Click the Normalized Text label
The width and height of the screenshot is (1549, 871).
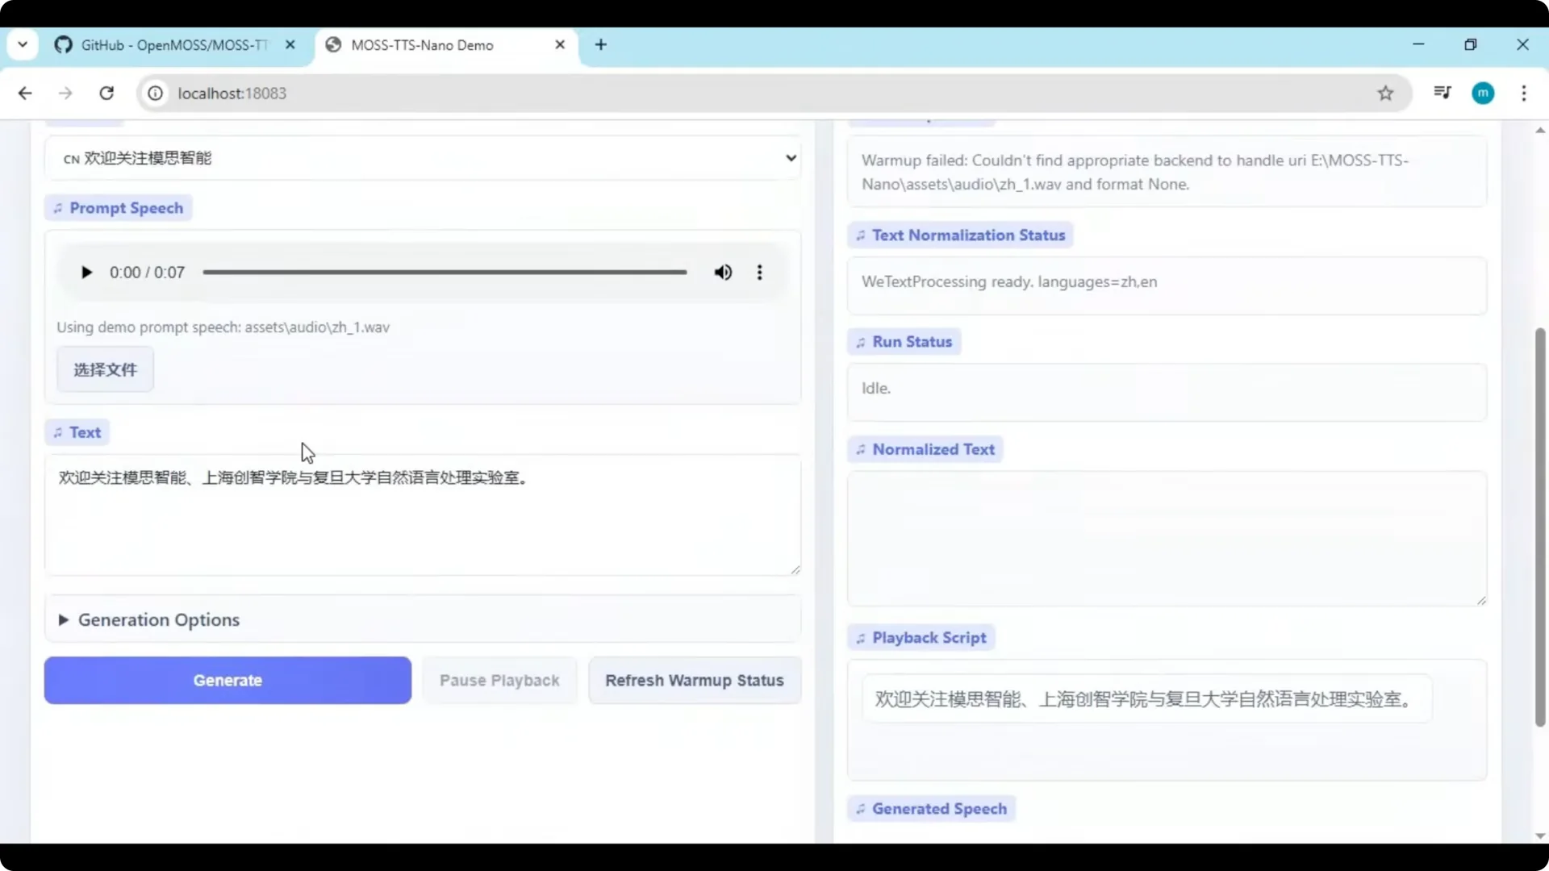(925, 449)
